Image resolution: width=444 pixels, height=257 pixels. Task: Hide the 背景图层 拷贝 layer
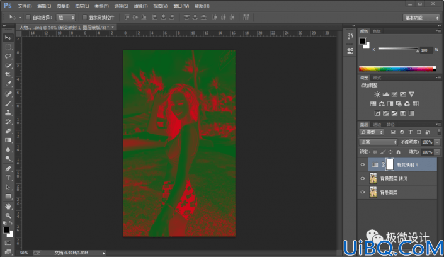[x=363, y=178]
